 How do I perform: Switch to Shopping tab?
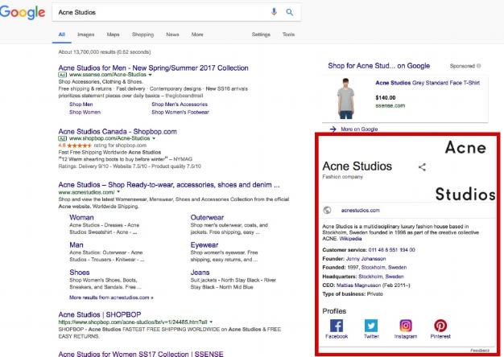pos(143,35)
